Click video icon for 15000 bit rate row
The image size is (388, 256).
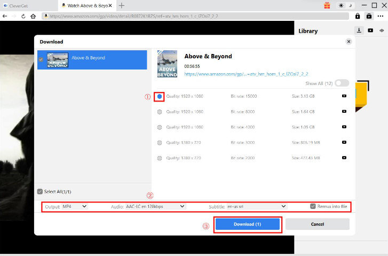(344, 96)
